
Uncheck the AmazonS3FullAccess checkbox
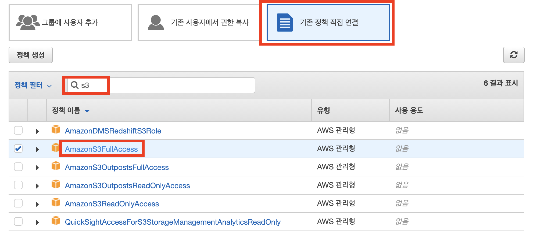tap(18, 149)
